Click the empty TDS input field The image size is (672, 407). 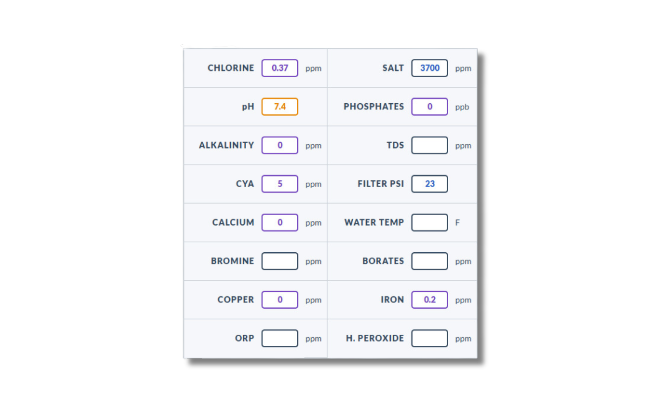click(x=429, y=145)
